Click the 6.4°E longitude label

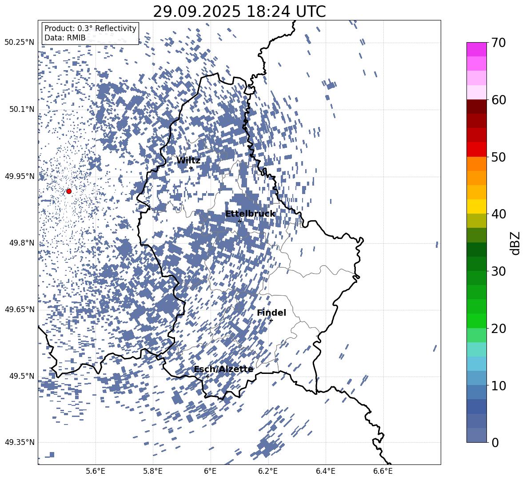point(325,471)
